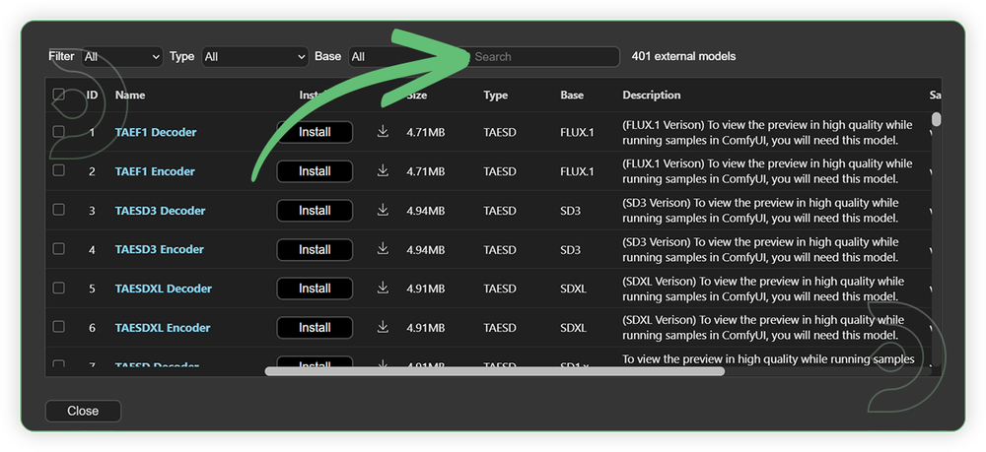This screenshot has height=452, width=986.
Task: Sort by the Description column header
Action: (652, 96)
